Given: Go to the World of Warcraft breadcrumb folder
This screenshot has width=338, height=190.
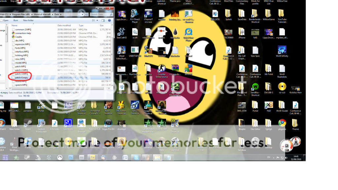Looking at the screenshot, I should click(42, 15).
